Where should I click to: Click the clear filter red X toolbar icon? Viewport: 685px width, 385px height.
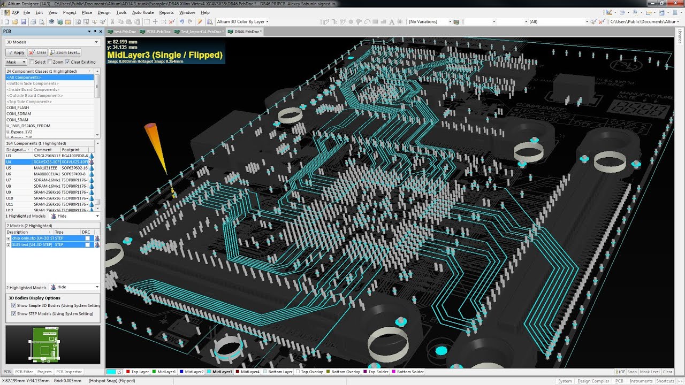coord(600,21)
